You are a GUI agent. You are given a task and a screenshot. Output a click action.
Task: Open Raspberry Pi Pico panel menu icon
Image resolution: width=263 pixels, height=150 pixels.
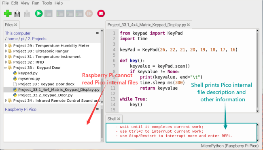click(97, 109)
